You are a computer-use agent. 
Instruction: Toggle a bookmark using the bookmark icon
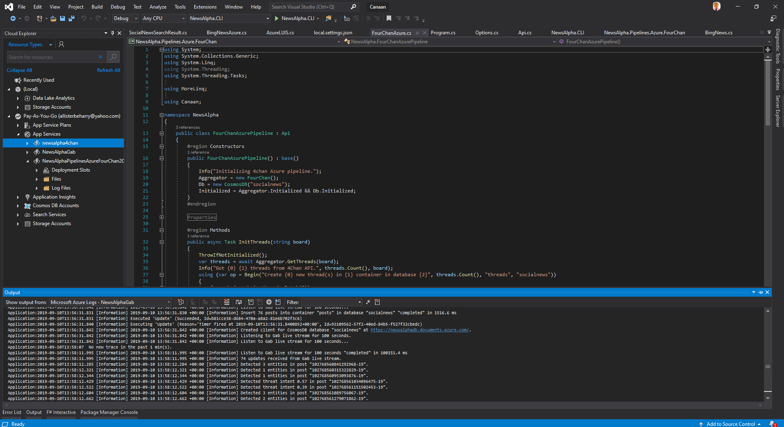click(389, 18)
